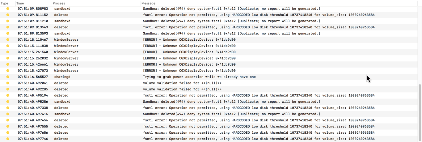Sort logs by the Process column header

coord(59,3)
